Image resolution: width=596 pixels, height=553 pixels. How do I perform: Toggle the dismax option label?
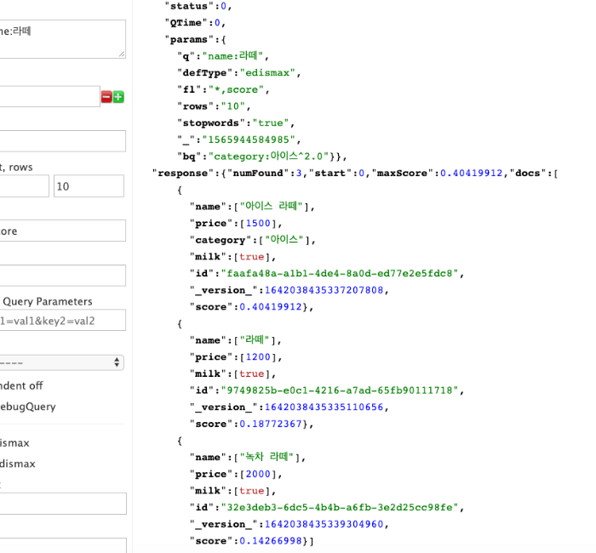point(14,443)
